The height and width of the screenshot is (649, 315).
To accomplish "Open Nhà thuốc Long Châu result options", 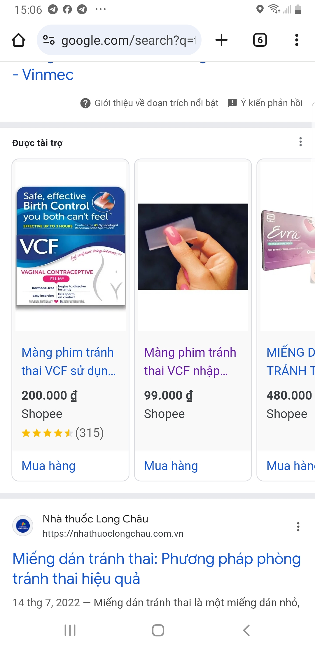I will [x=298, y=527].
